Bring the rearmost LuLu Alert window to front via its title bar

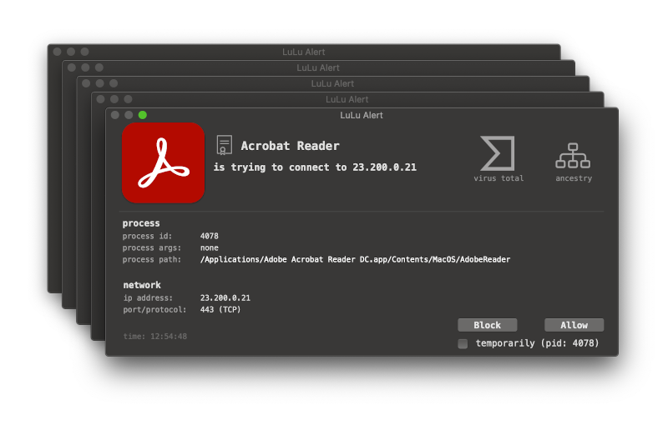coord(304,52)
